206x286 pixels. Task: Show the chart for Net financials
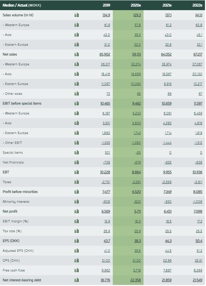(x=76, y=162)
